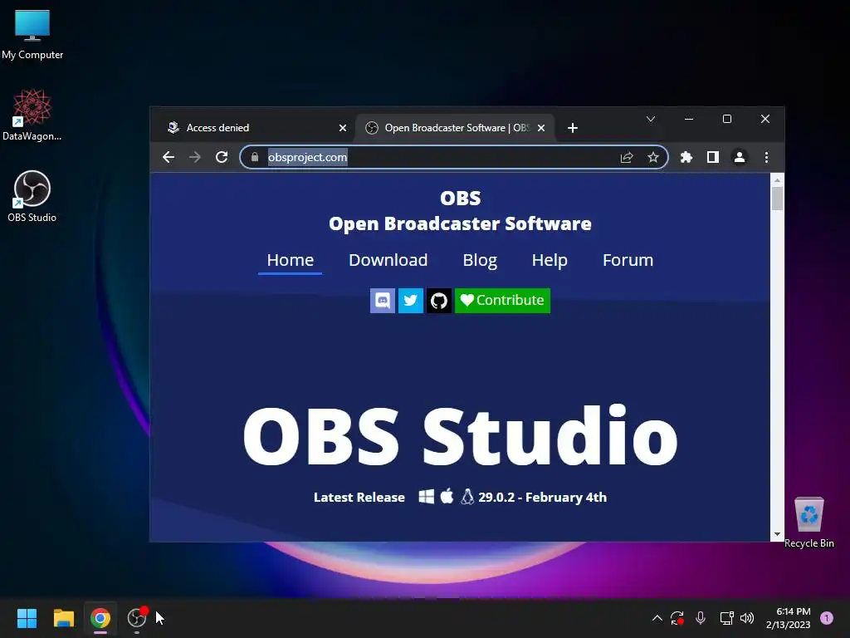Image resolution: width=850 pixels, height=638 pixels.
Task: Open network status tray icon
Action: tap(726, 618)
